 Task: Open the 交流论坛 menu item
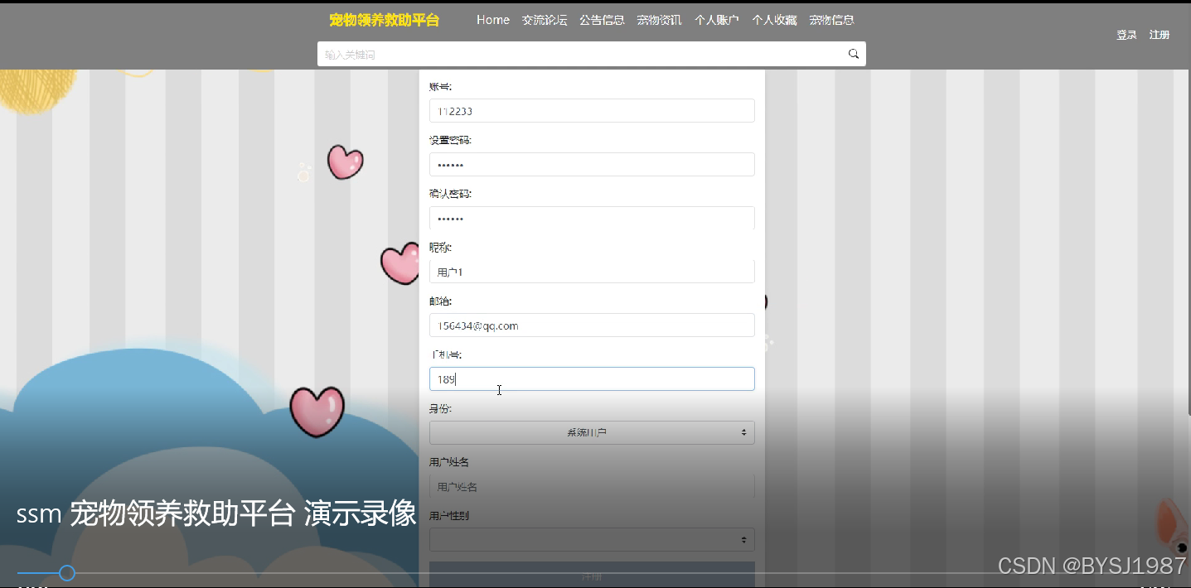tap(545, 20)
